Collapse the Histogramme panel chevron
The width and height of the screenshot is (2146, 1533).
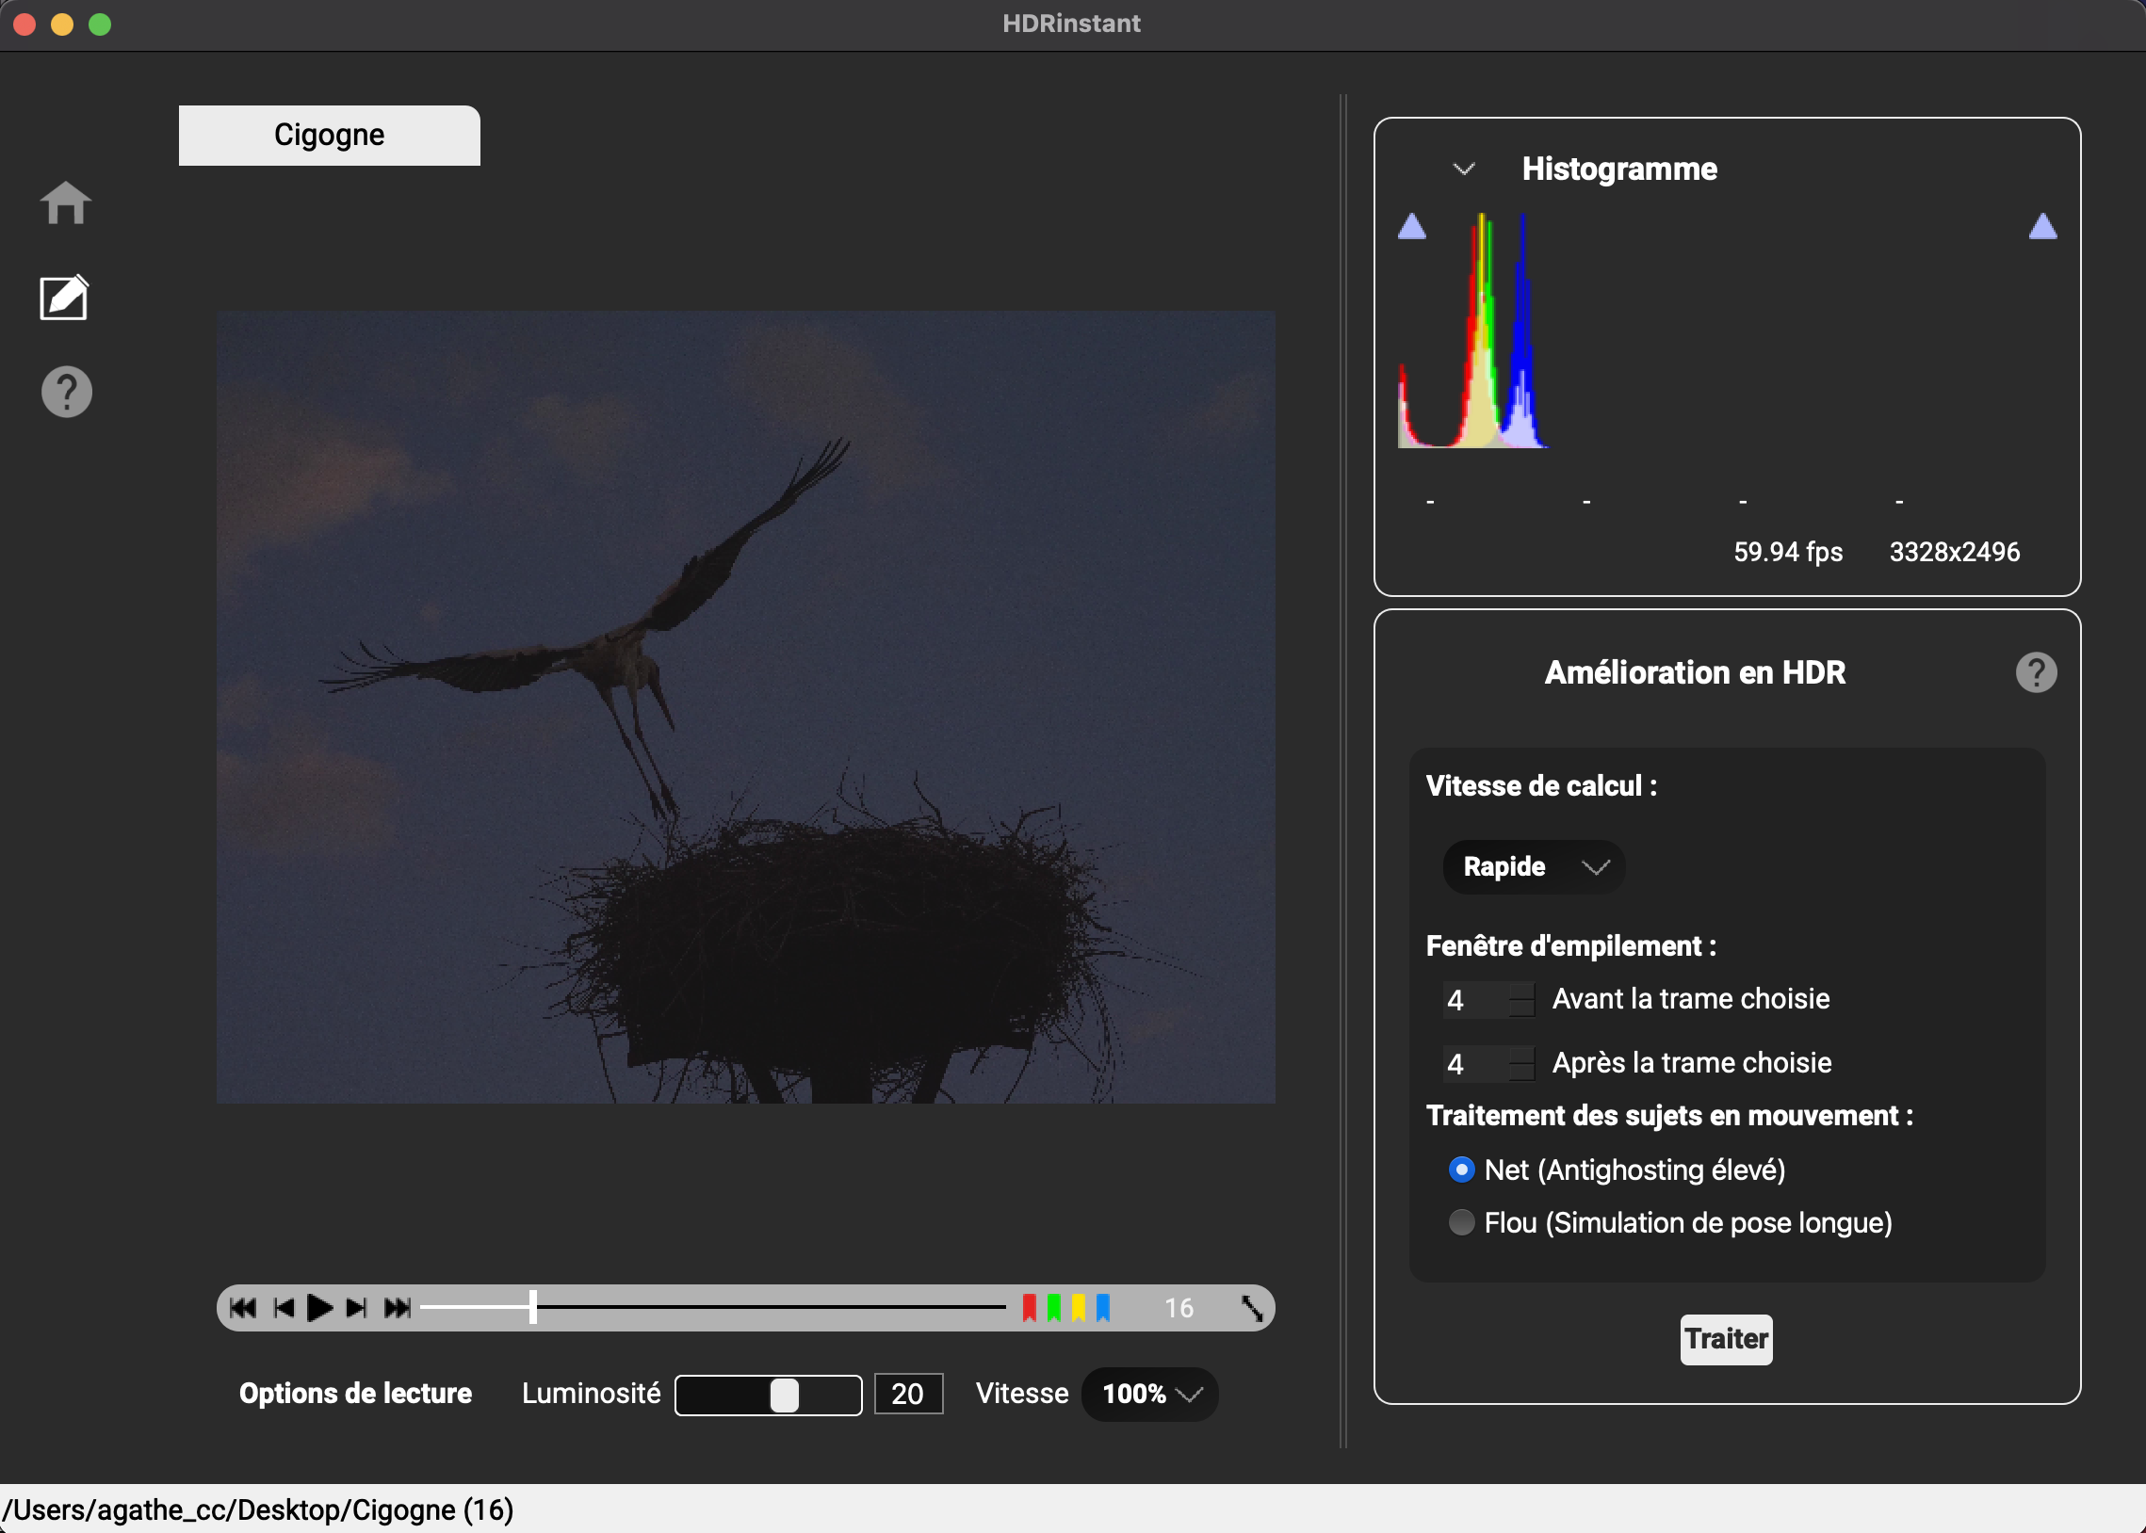point(1463,169)
